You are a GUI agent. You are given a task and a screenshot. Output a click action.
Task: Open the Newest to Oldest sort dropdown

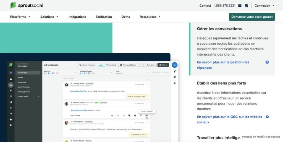pos(70,79)
